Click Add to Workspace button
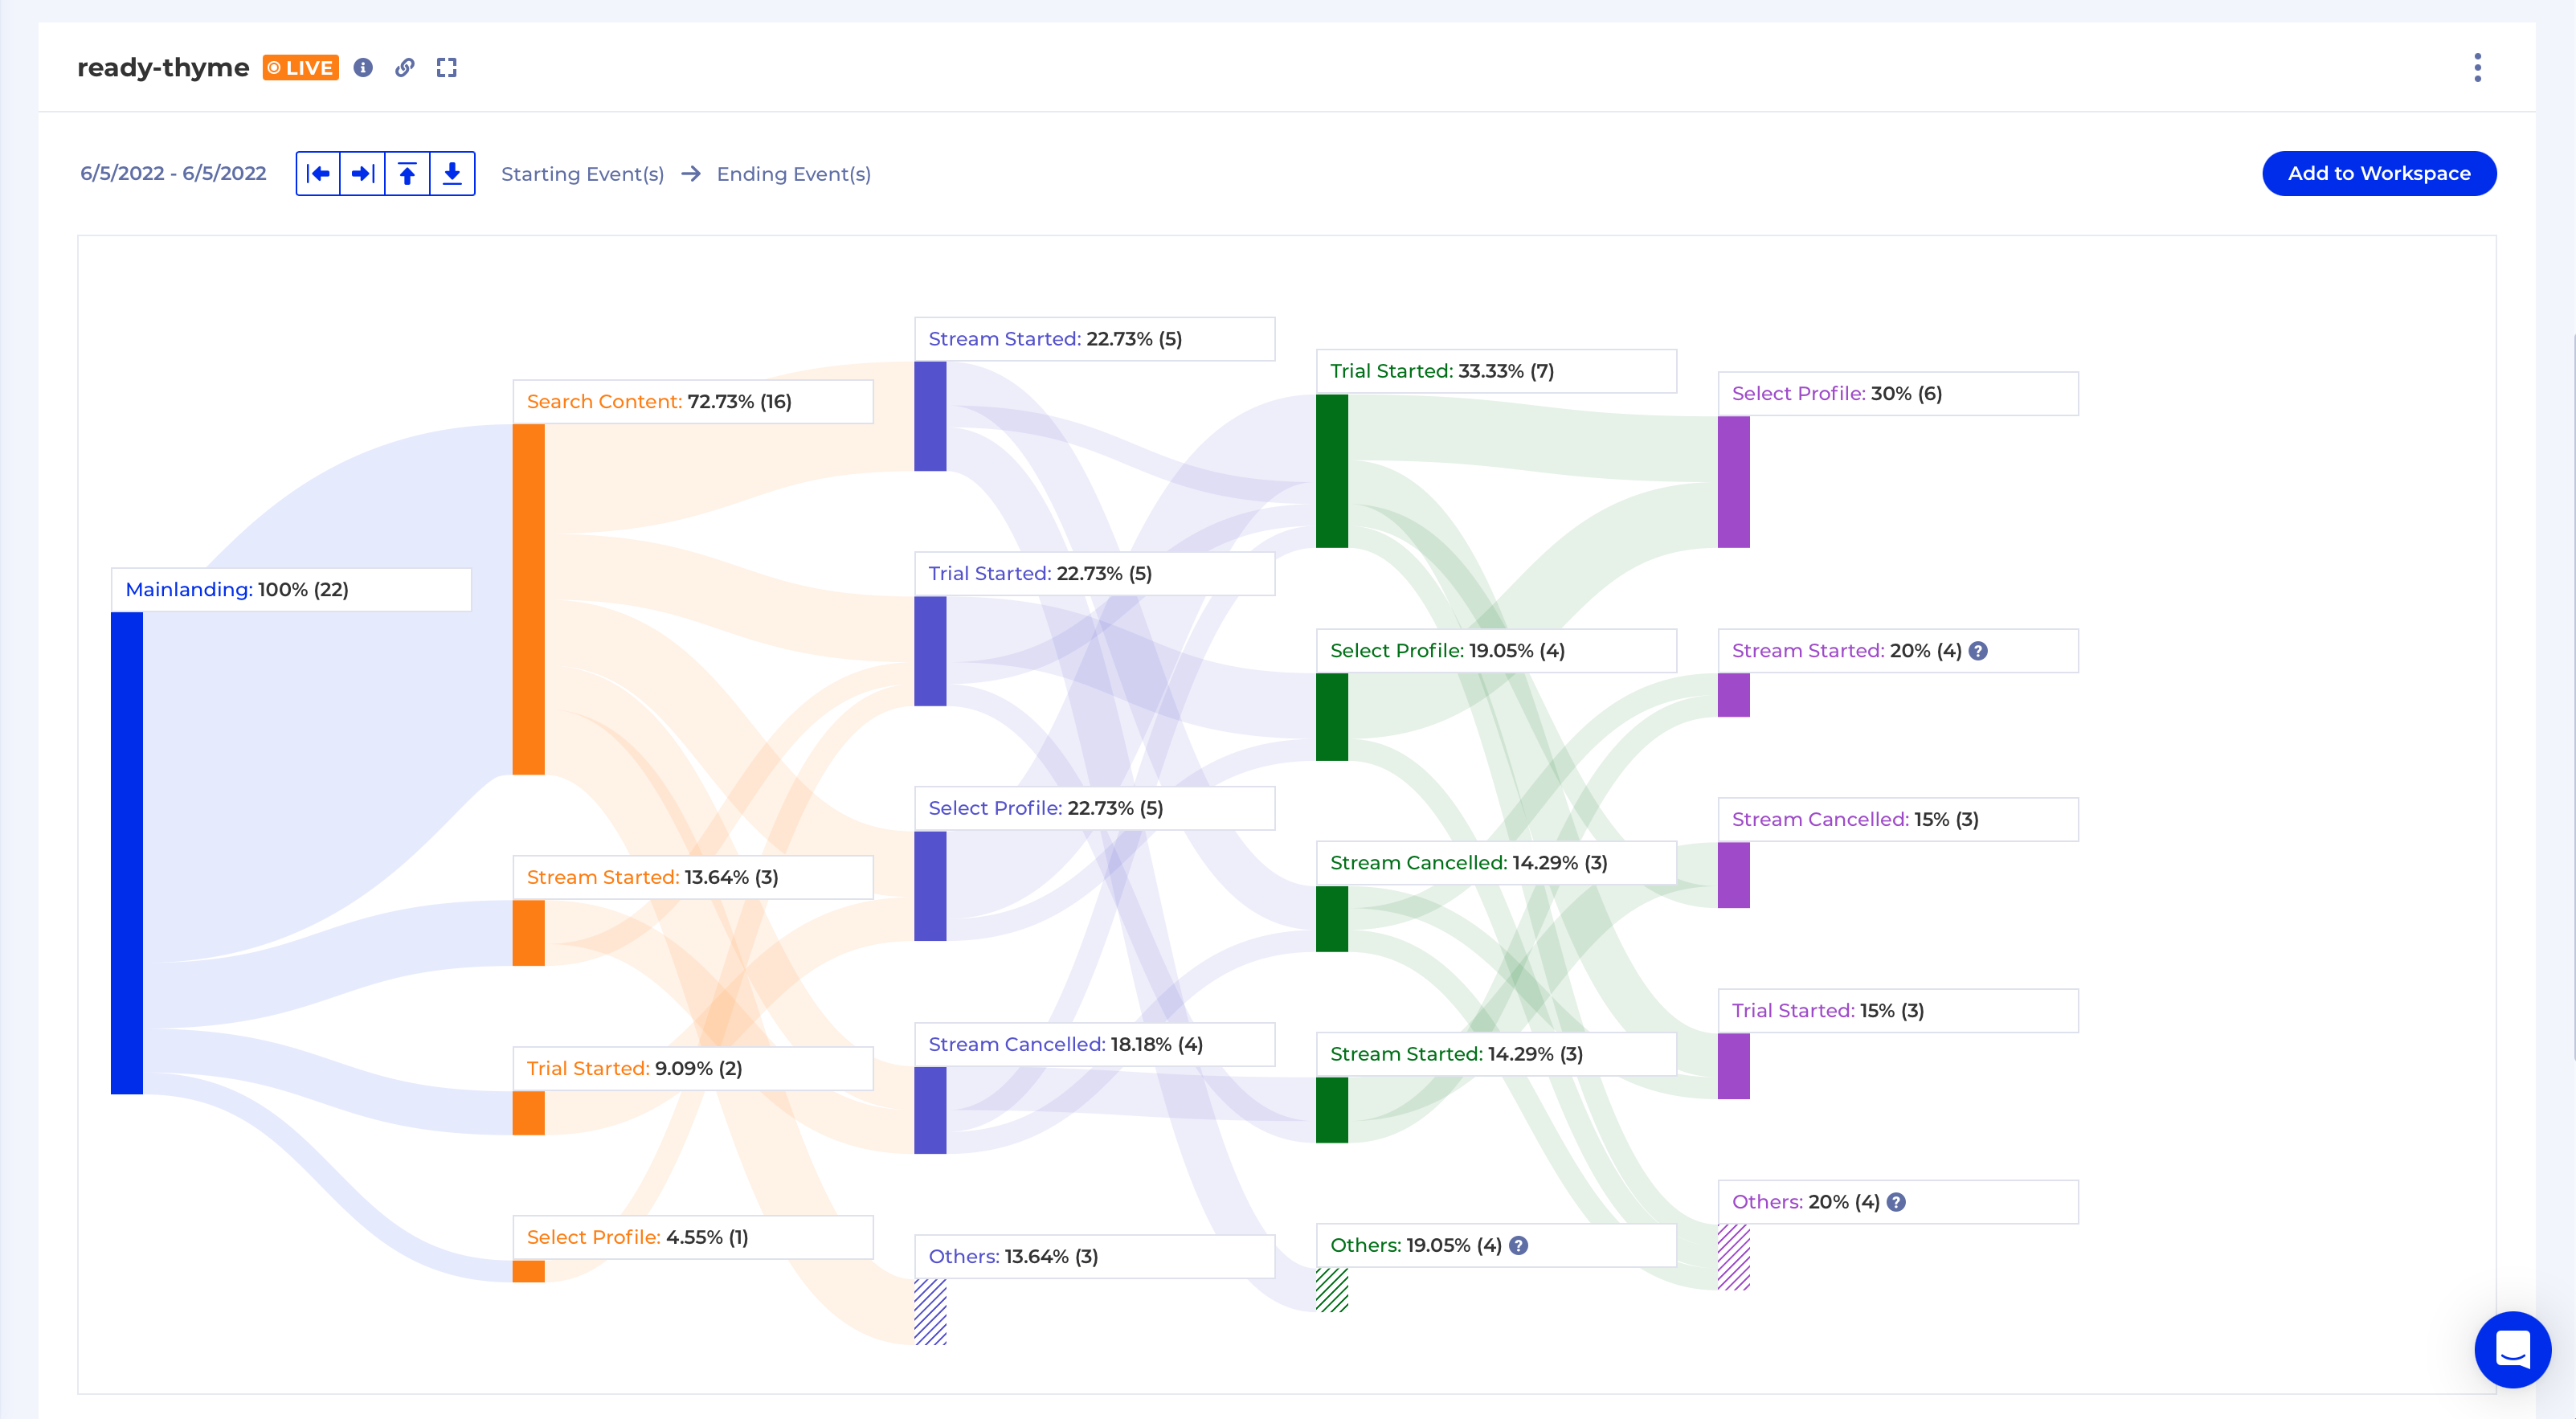The height and width of the screenshot is (1419, 2576). click(x=2378, y=174)
